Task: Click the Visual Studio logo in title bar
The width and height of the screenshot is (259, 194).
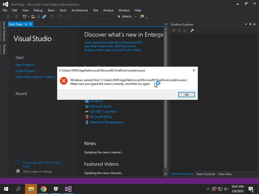Action: coord(6,4)
